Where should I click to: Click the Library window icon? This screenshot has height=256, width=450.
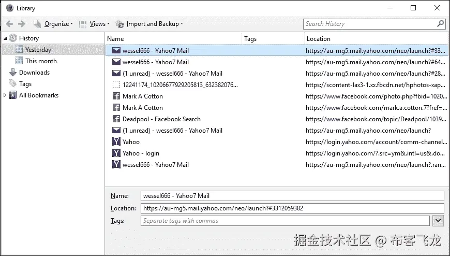pyautogui.click(x=9, y=8)
